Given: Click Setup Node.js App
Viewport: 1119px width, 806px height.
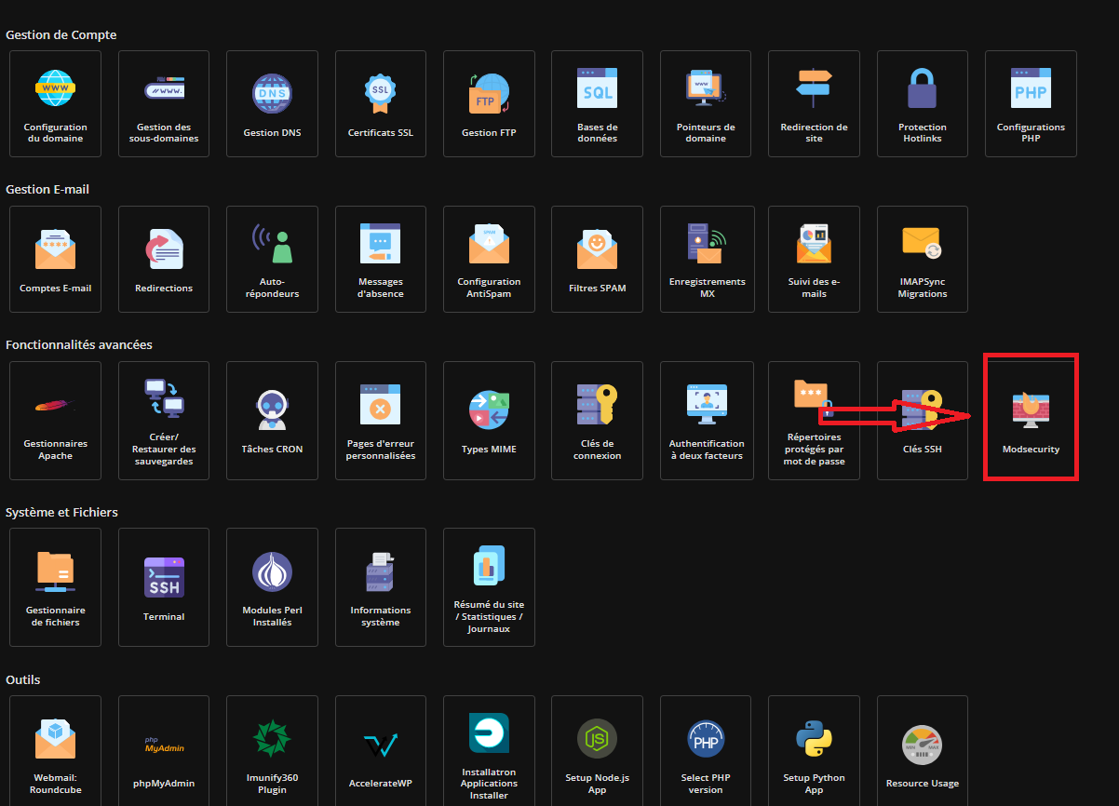Looking at the screenshot, I should (x=597, y=751).
